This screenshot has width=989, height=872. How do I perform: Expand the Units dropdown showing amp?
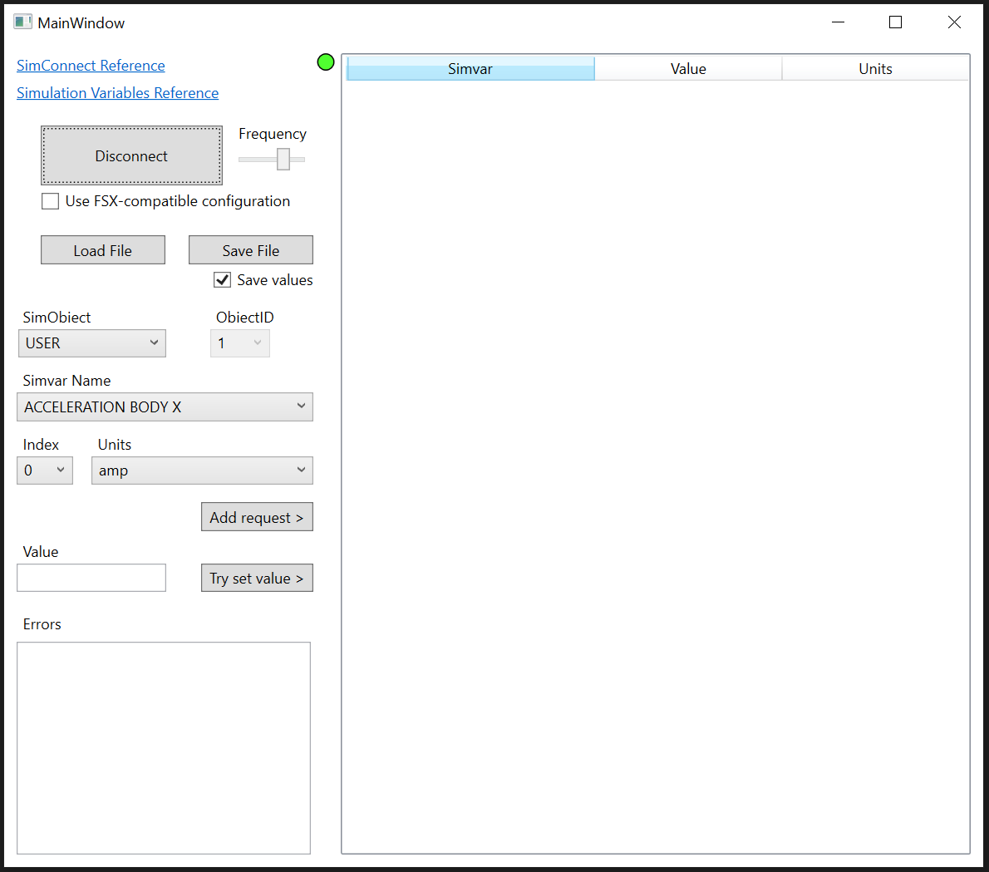(202, 470)
